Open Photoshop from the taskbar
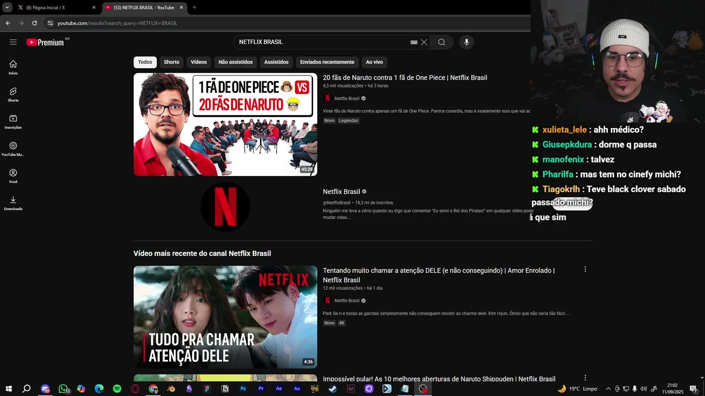The height and width of the screenshot is (396, 705). click(243, 389)
